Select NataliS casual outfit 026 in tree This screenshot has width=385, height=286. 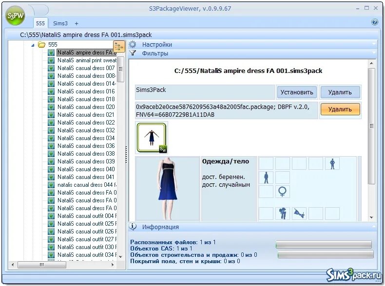click(x=87, y=232)
